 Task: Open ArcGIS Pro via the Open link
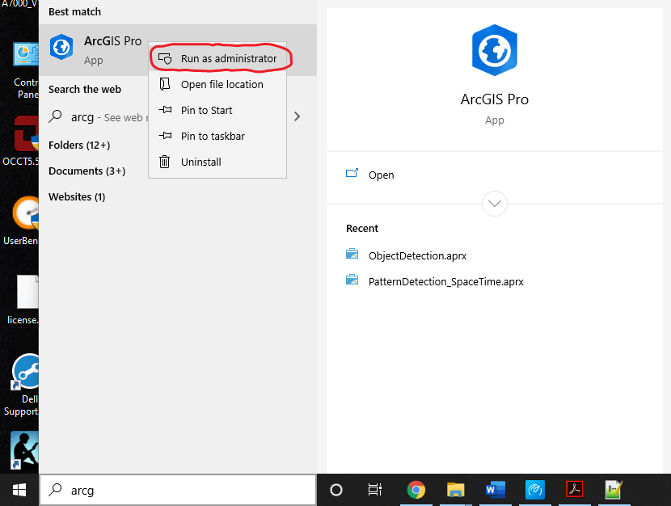[381, 175]
